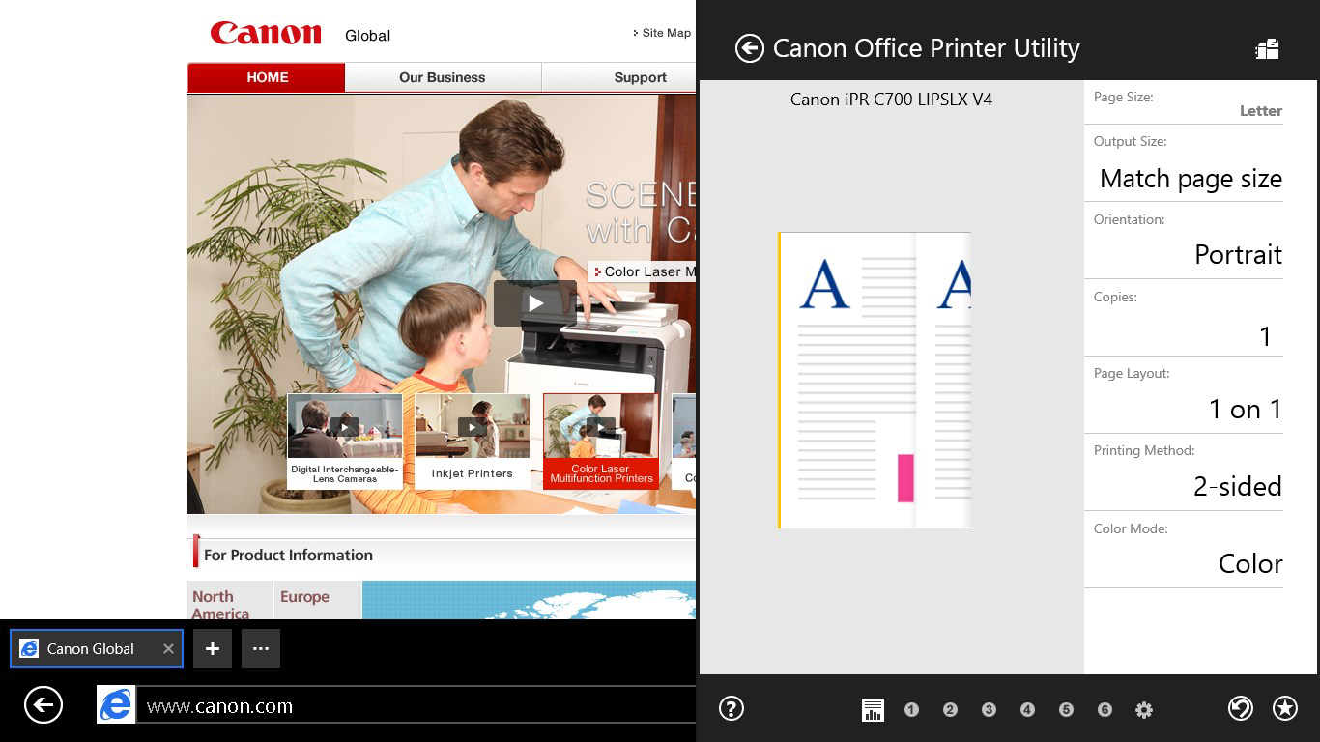
Task: Open the printer settings gear icon
Action: 1144,708
